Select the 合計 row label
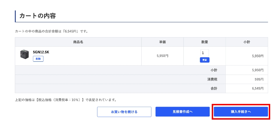This screenshot has width=280, height=129. tap(214, 89)
